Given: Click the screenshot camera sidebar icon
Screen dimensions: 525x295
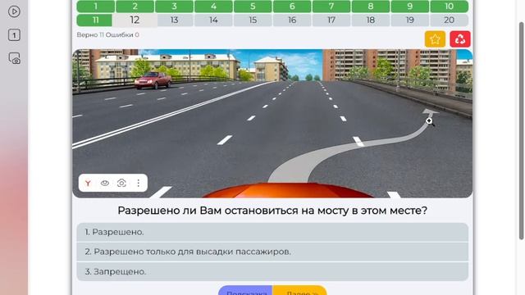Looking at the screenshot, I should coord(15,58).
